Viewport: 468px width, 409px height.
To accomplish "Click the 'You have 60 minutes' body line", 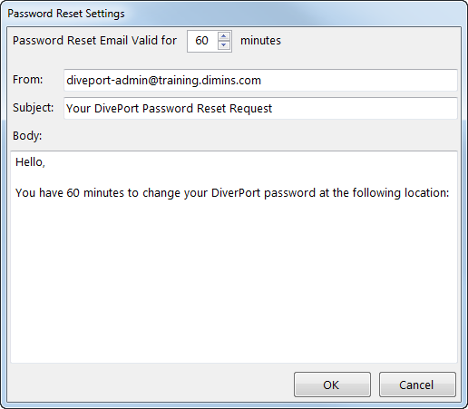I will (x=232, y=193).
